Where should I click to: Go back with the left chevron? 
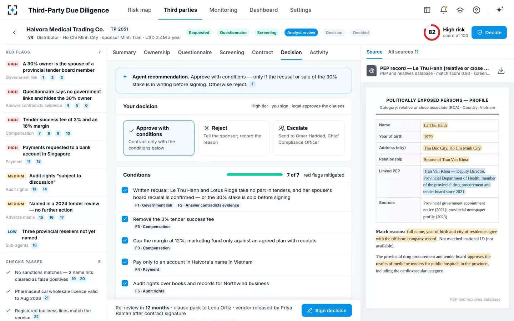pos(14,32)
